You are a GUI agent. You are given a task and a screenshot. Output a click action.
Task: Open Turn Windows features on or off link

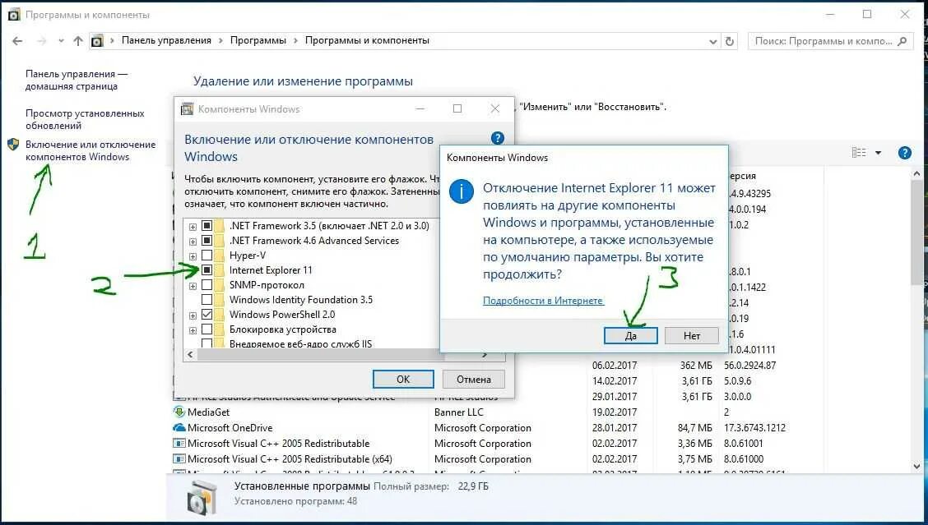[90, 150]
